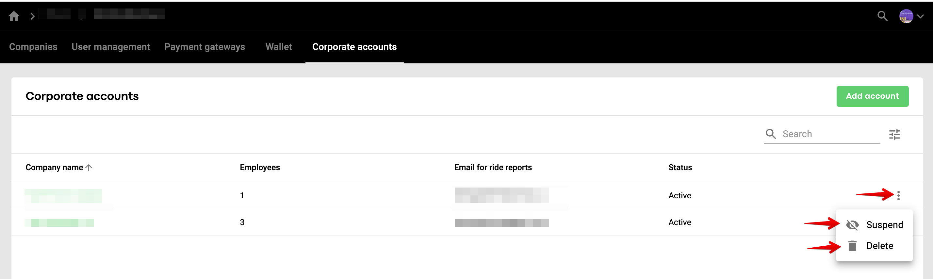Select the Corporate accounts tab

[x=354, y=47]
